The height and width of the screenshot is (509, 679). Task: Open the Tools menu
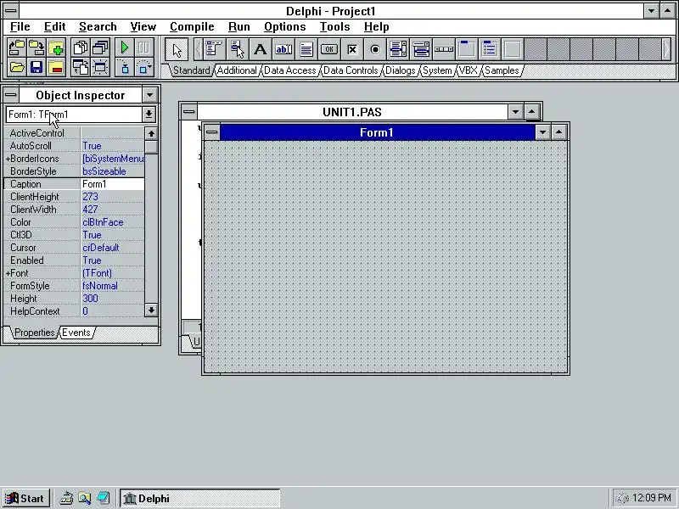tap(334, 27)
